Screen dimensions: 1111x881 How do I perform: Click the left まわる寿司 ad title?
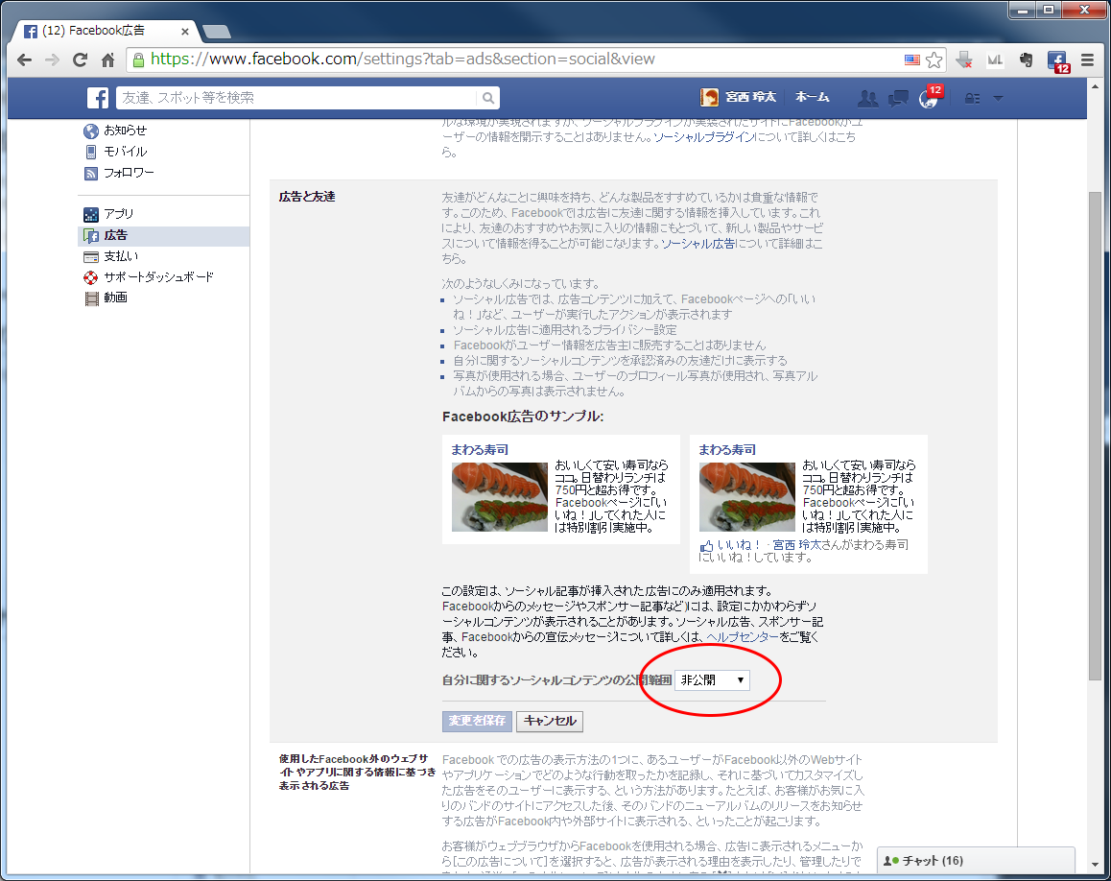(x=480, y=449)
